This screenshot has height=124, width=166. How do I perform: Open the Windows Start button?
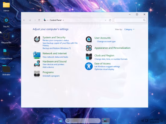[x=60, y=121]
